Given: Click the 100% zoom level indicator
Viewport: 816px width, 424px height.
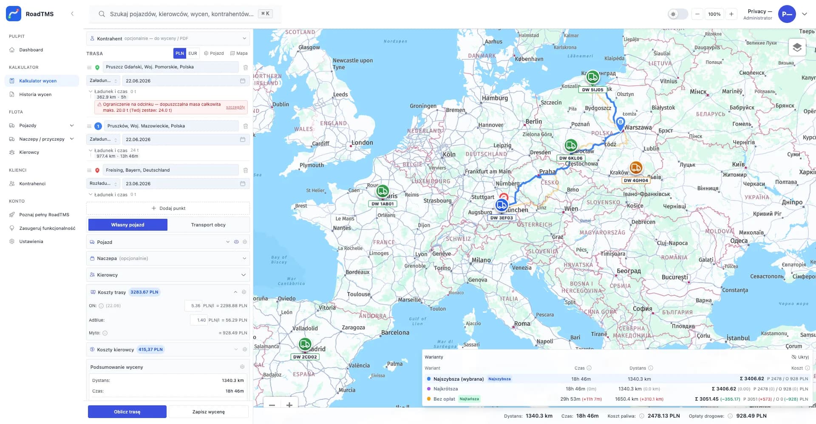Looking at the screenshot, I should pyautogui.click(x=714, y=14).
